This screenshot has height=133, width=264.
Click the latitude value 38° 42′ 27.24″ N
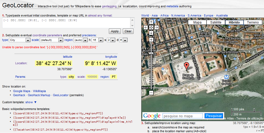tap(53, 63)
